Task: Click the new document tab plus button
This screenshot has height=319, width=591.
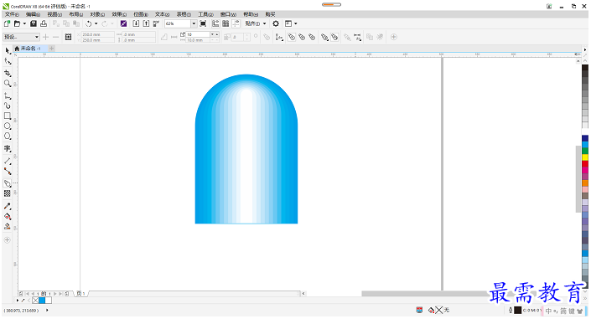Action: (x=52, y=49)
